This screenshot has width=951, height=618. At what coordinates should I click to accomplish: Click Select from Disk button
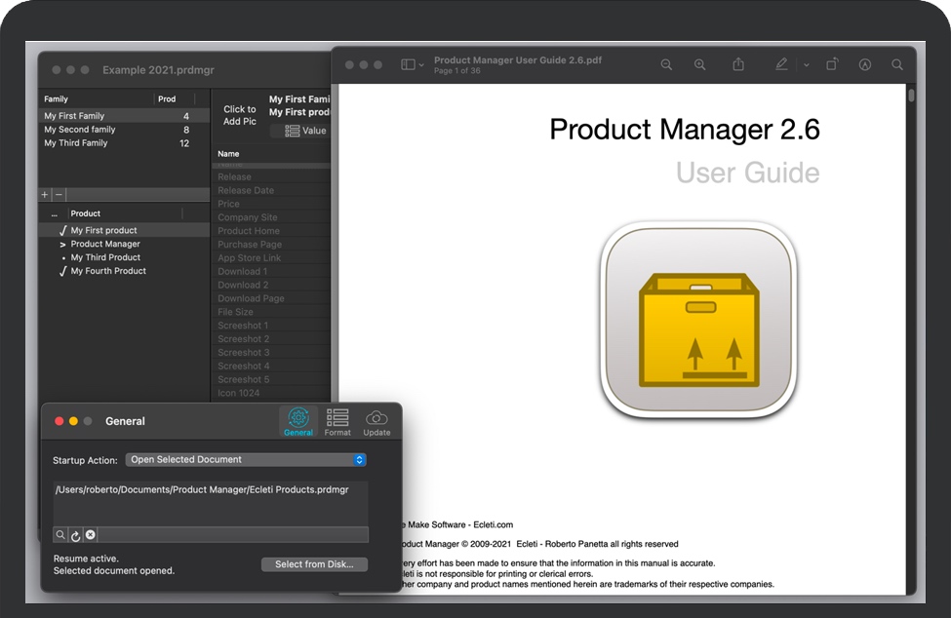[x=314, y=564]
